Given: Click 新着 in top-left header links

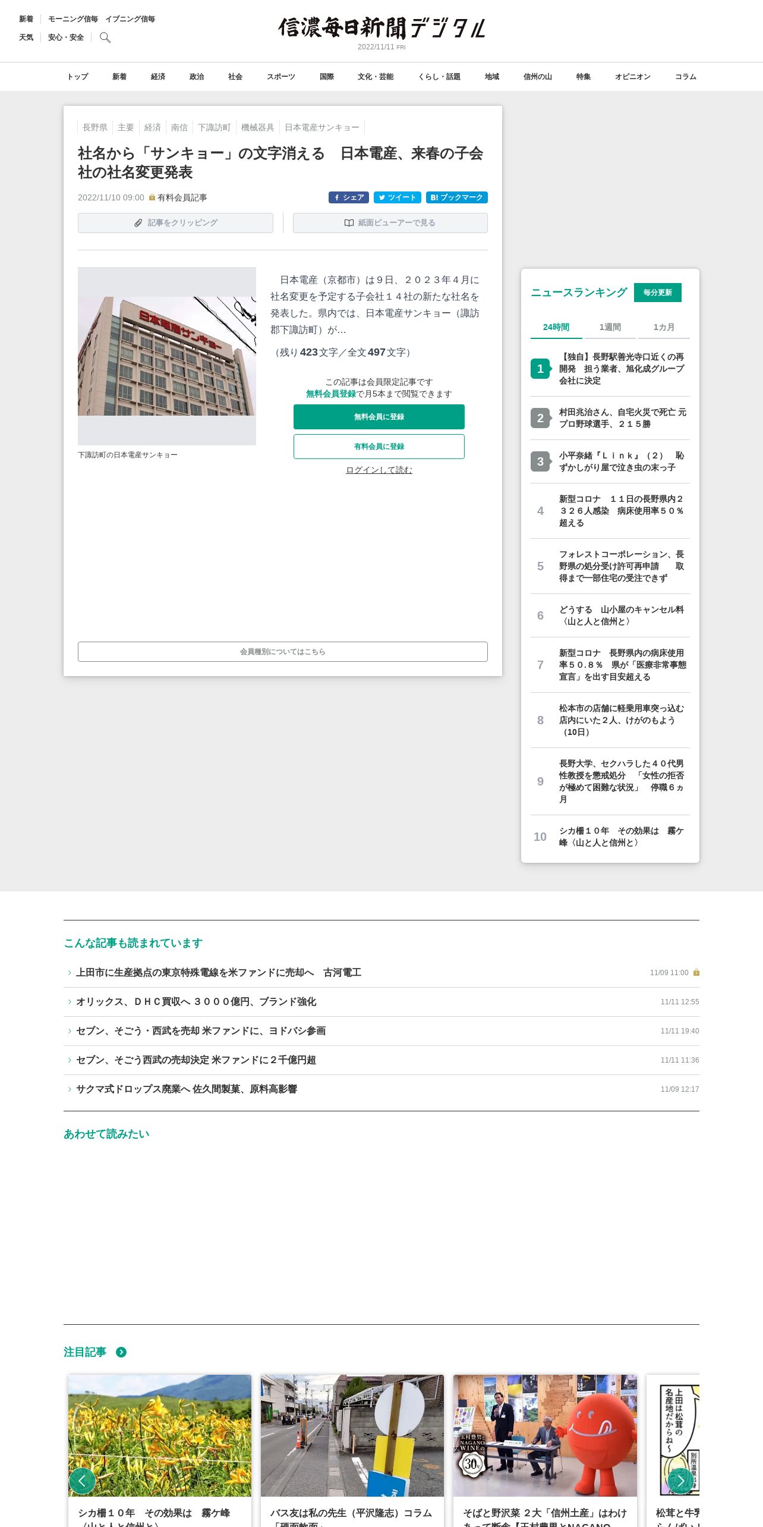Looking at the screenshot, I should (26, 19).
